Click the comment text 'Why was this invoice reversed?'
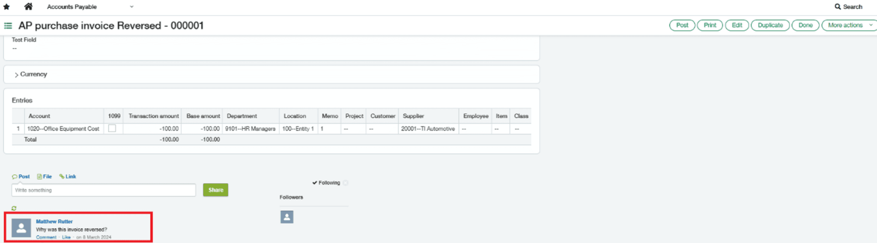Image resolution: width=877 pixels, height=243 pixels. click(x=72, y=229)
